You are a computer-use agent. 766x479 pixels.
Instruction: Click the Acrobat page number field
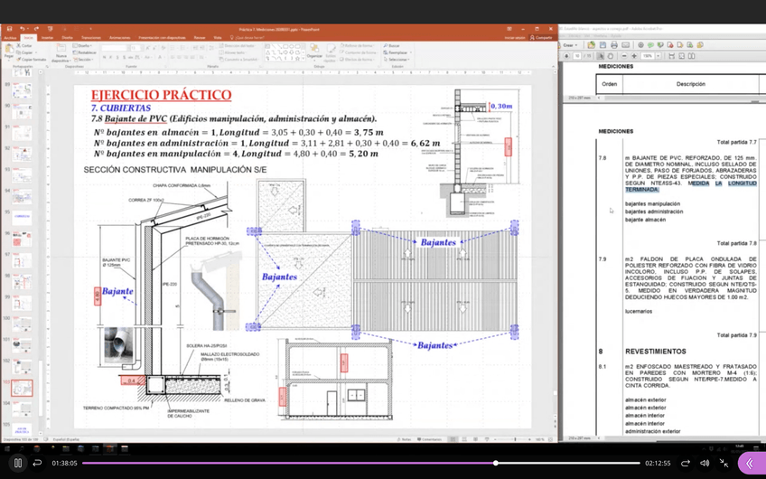(577, 56)
